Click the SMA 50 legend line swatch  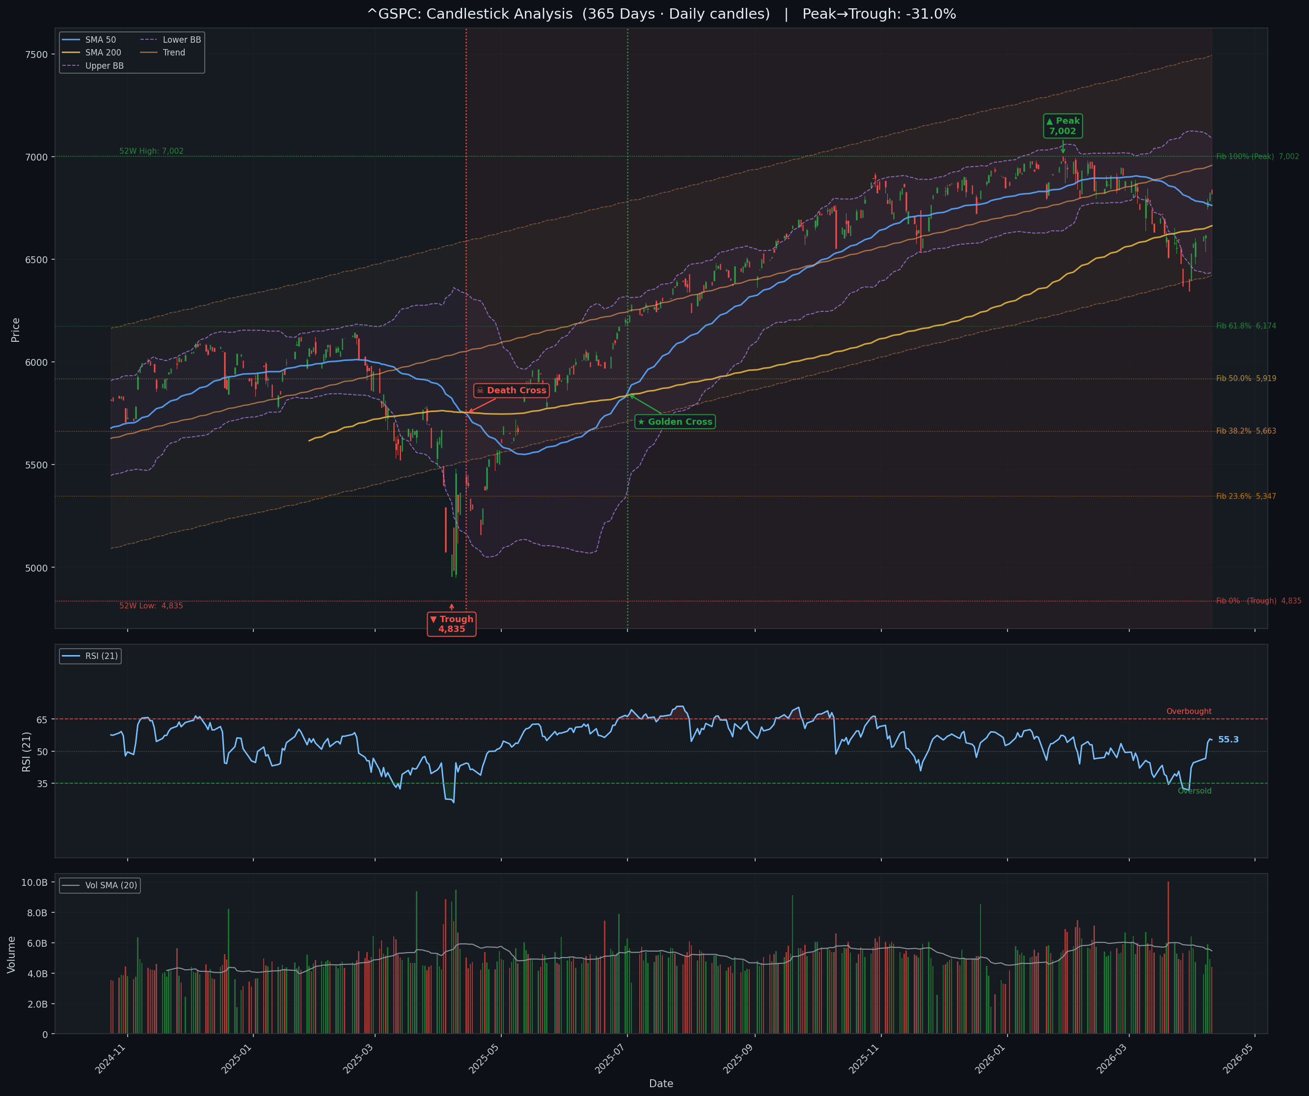[x=70, y=39]
